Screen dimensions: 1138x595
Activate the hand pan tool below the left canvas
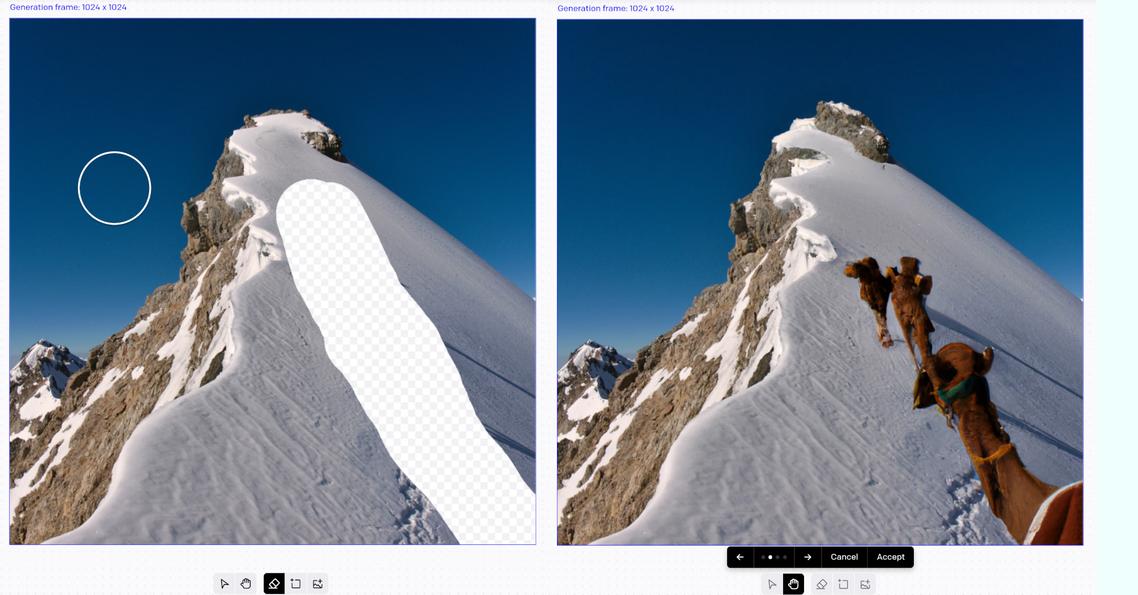[x=246, y=583]
